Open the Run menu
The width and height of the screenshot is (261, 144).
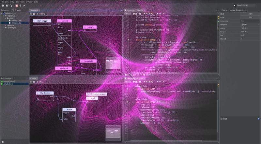click(17, 2)
